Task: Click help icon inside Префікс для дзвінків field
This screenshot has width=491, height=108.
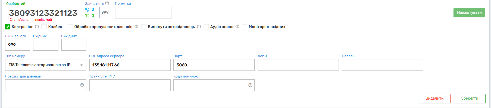Action: 82,85
